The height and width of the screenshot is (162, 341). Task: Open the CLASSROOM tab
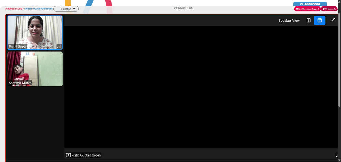[x=310, y=4]
